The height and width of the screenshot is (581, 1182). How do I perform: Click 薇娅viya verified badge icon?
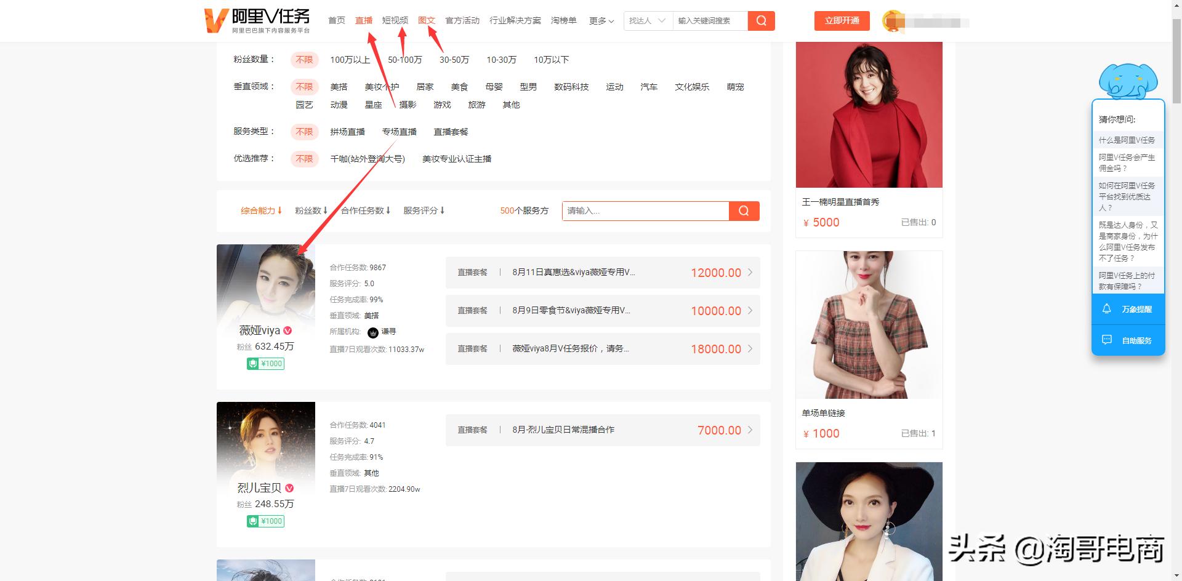(x=287, y=331)
